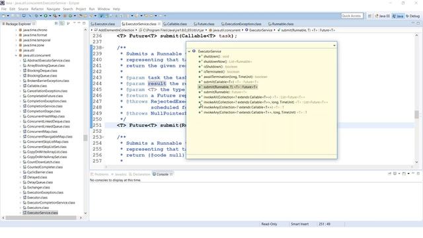
Task: Maximize the editor area
Action: tap(418, 24)
